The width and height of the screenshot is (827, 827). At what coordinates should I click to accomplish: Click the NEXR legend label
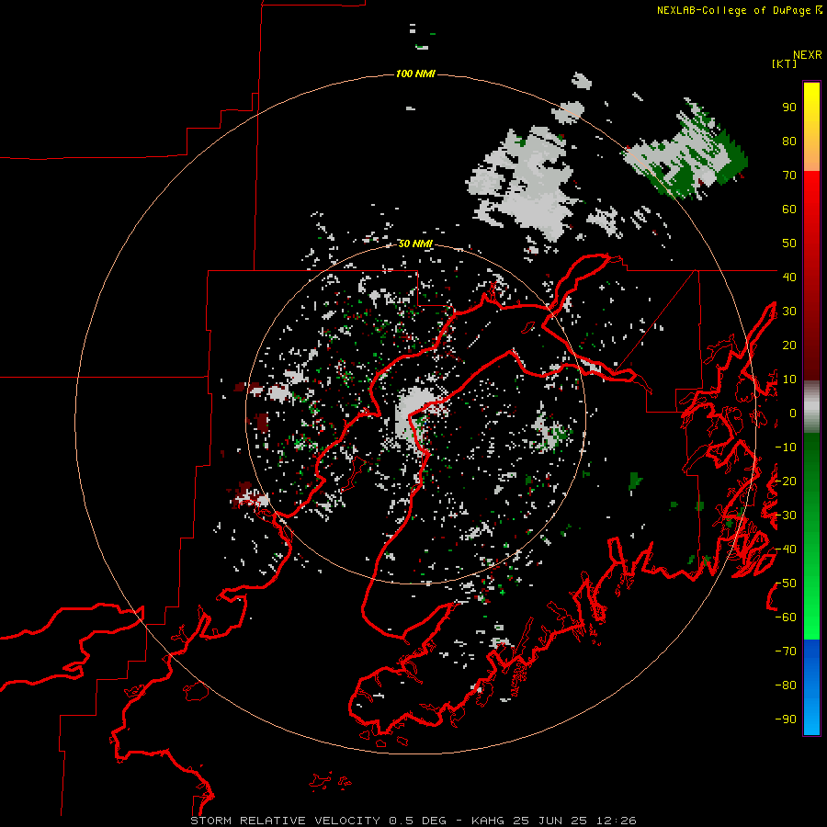click(x=808, y=55)
